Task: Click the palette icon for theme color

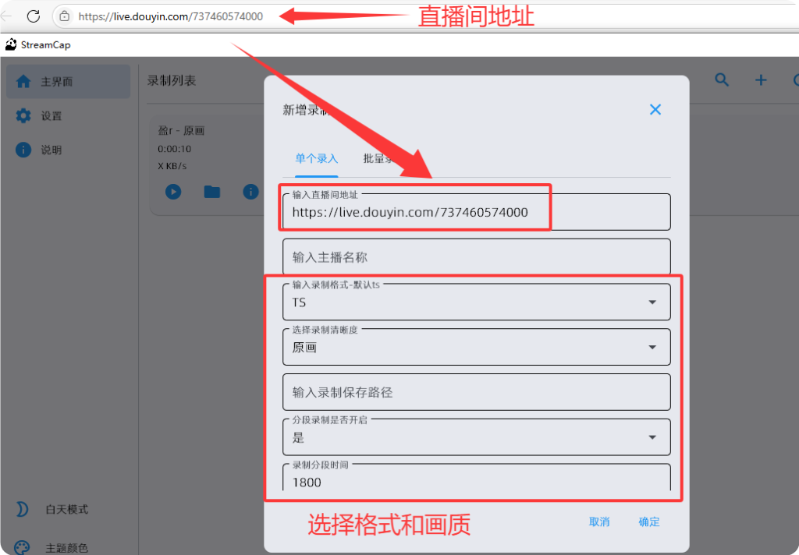Action: click(22, 547)
